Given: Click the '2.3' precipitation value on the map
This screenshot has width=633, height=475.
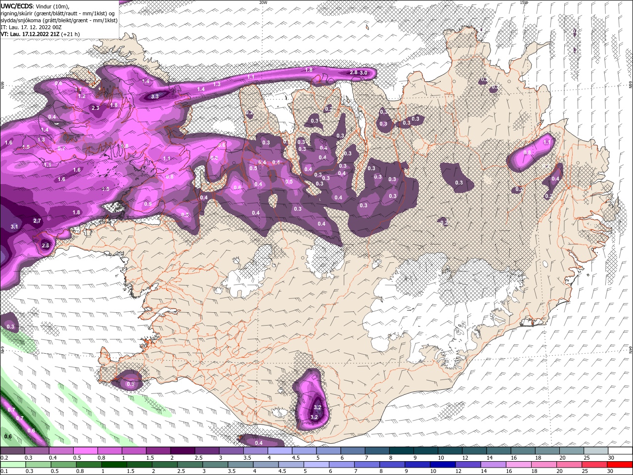Looking at the screenshot, I should pos(95,108).
